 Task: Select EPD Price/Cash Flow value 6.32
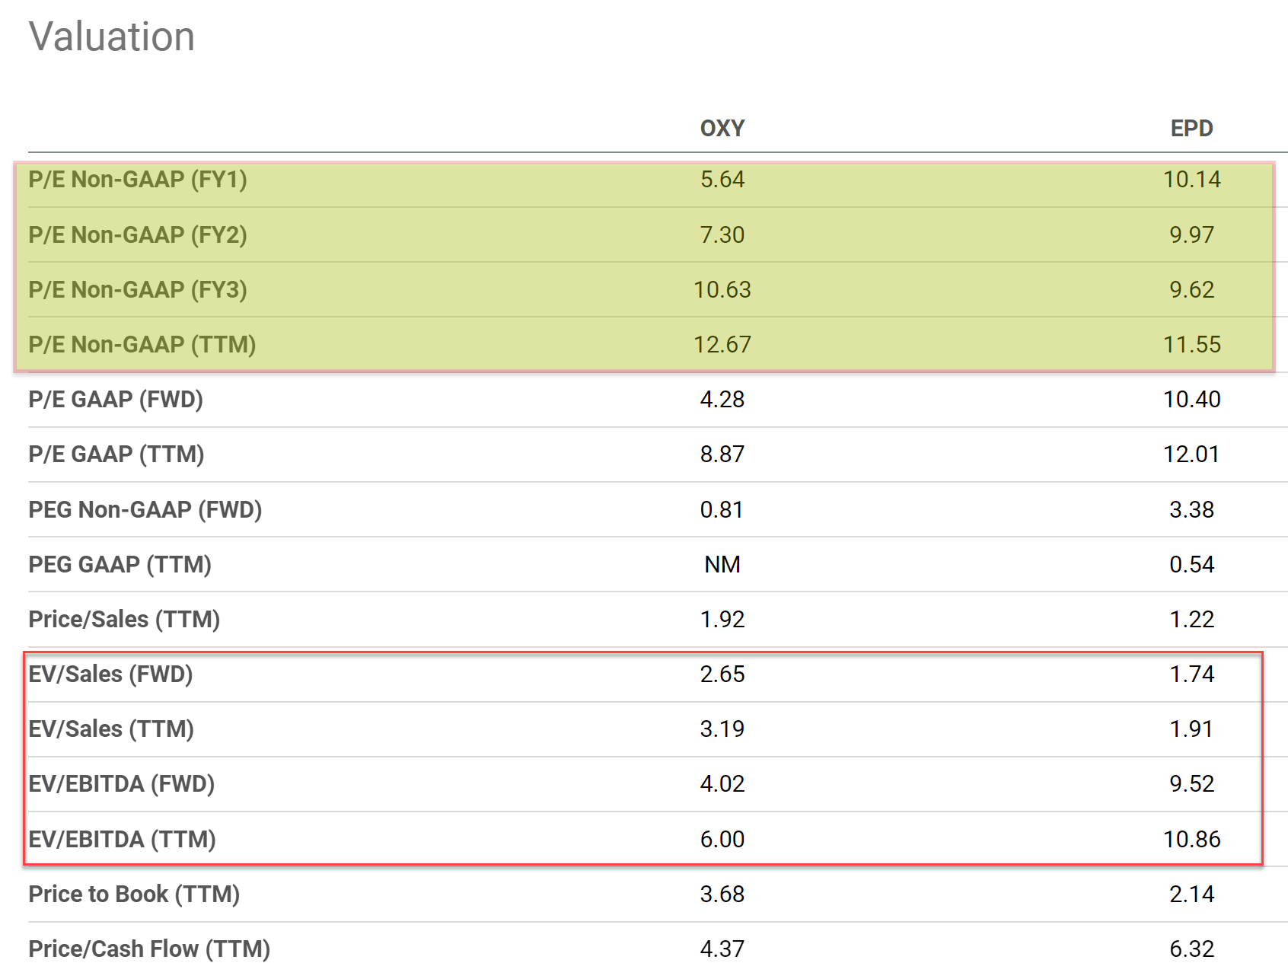tap(1191, 949)
